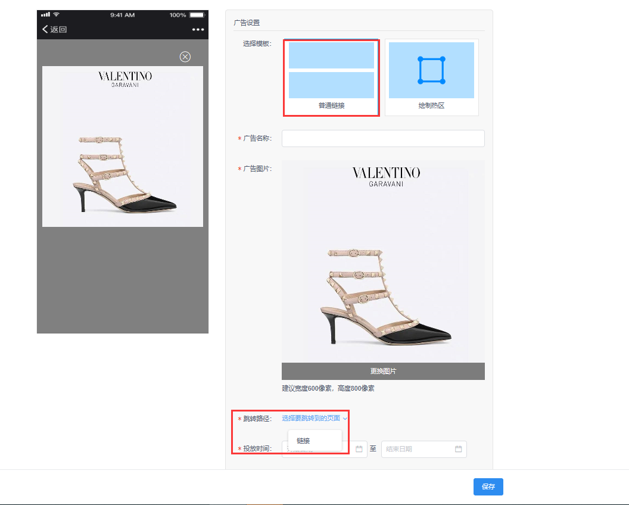Select the 绘制热区 template card
Viewport: 629px width, 505px height.
pyautogui.click(x=432, y=77)
